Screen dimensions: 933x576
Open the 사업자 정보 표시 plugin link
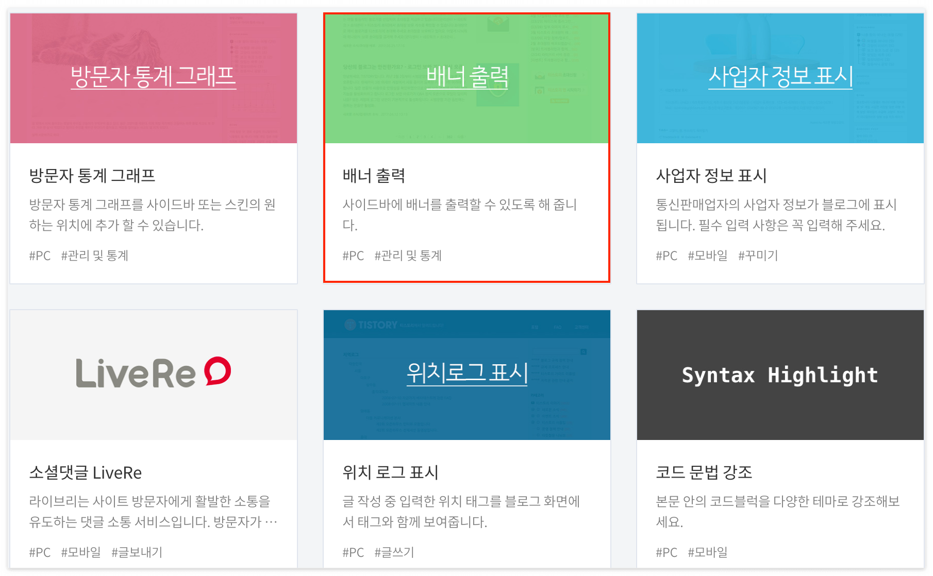click(780, 76)
